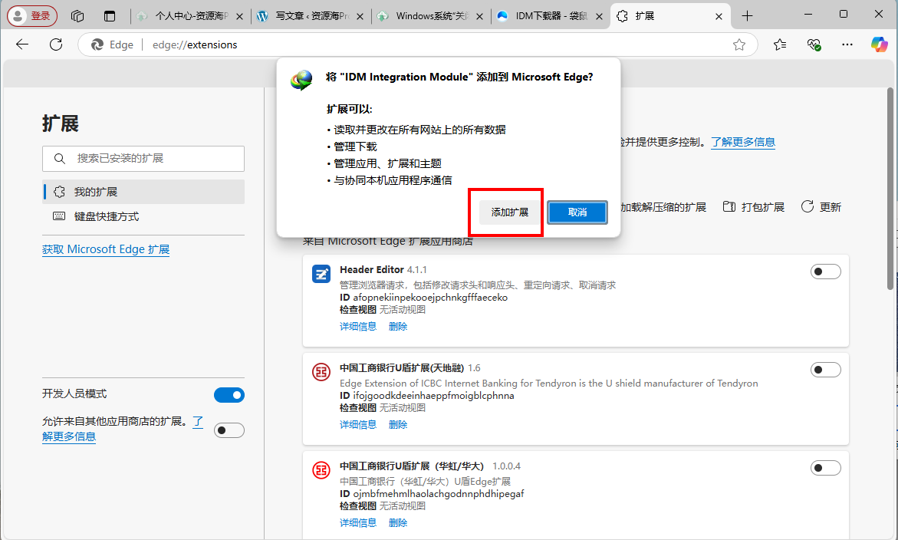Click the 扩展 page heading
Screen dimensions: 898x540
tap(61, 123)
